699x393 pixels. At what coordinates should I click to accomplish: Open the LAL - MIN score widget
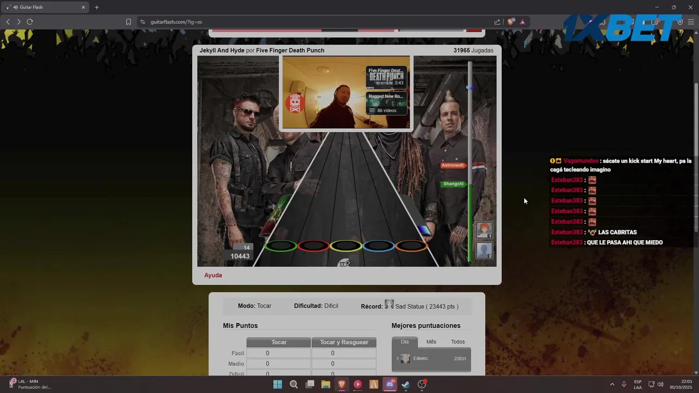click(x=31, y=384)
